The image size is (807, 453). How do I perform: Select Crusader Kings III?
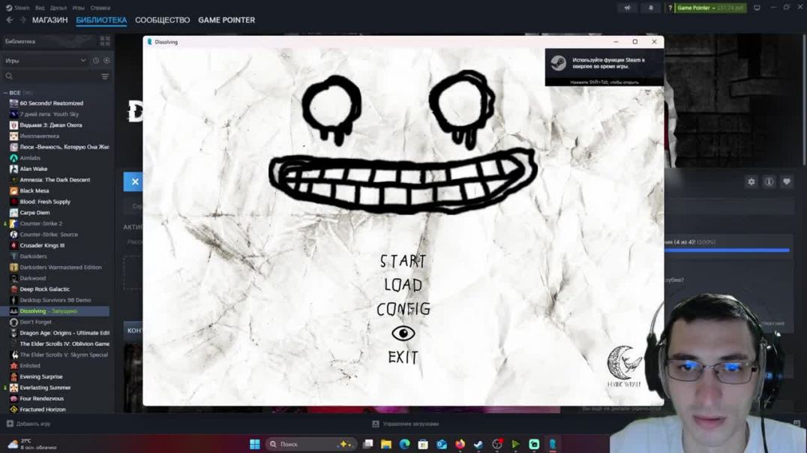tap(42, 245)
